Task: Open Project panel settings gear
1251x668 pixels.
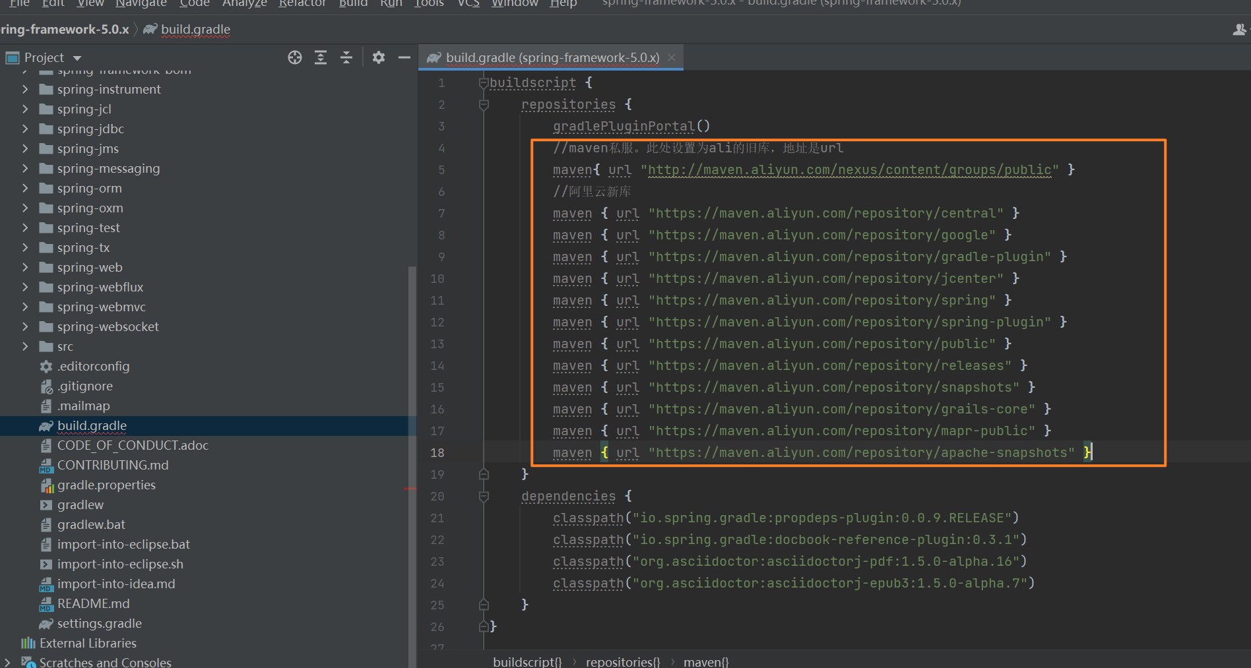Action: (379, 57)
